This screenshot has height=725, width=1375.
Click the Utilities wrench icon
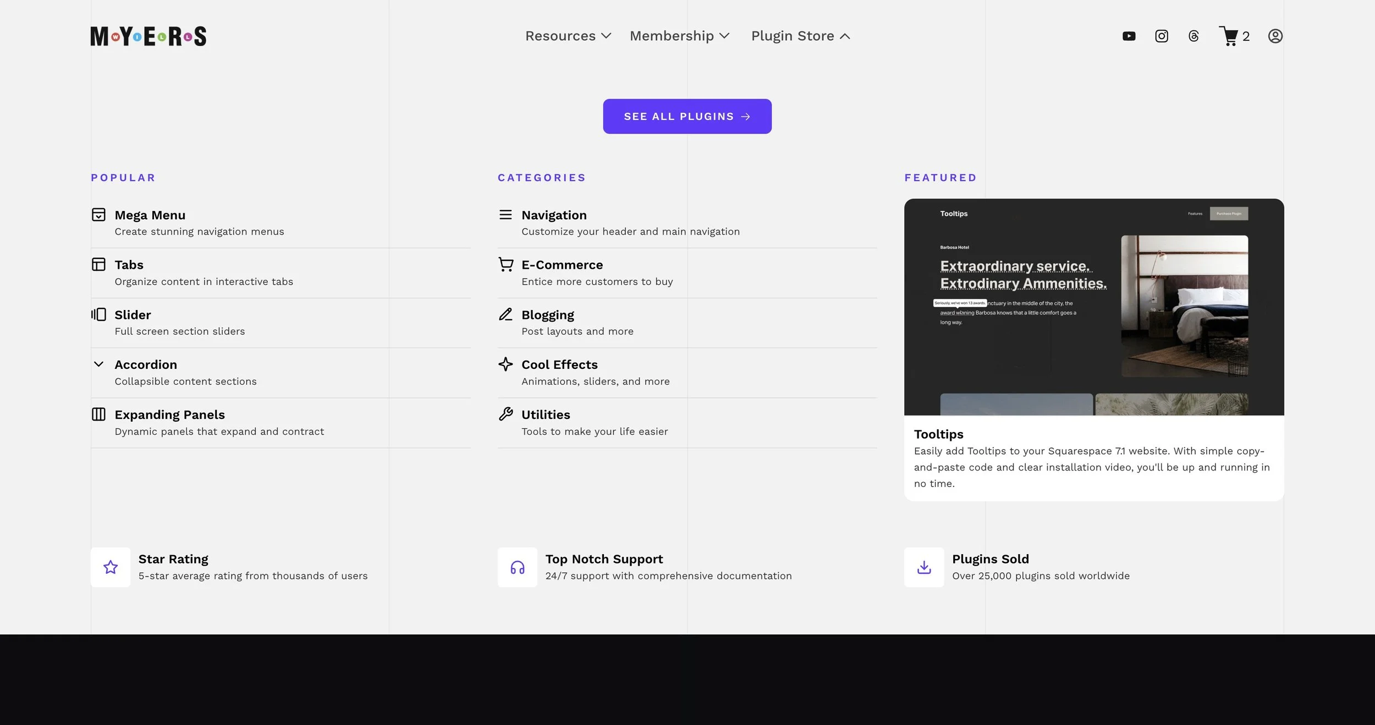505,414
